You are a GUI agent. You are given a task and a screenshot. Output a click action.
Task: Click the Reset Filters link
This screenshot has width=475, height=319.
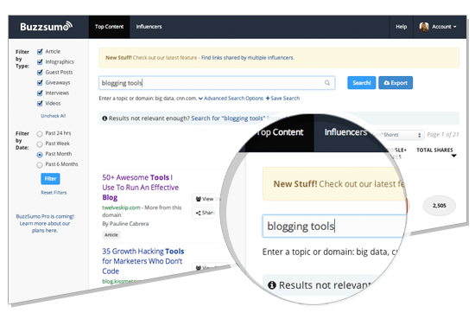tap(54, 193)
